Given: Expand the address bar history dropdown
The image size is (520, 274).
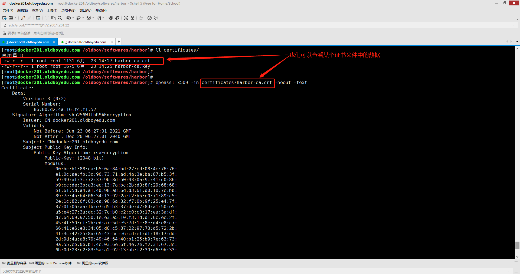Looking at the screenshot, I should point(514,25).
